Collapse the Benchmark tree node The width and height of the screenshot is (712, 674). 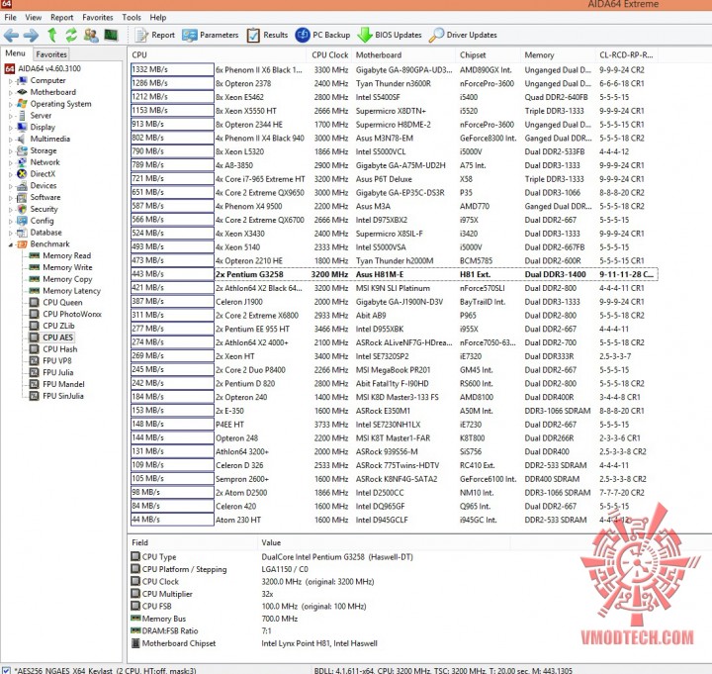(x=11, y=245)
